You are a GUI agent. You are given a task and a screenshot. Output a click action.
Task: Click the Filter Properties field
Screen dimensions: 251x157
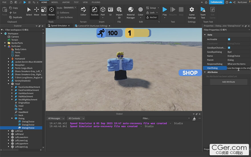point(226,30)
